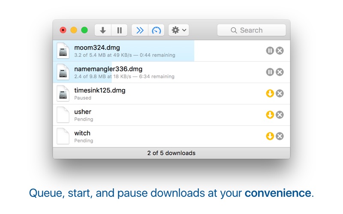Click the 'Paused' status under timesink125.dmg
Image resolution: width=343 pixels, height=214 pixels.
click(x=83, y=98)
